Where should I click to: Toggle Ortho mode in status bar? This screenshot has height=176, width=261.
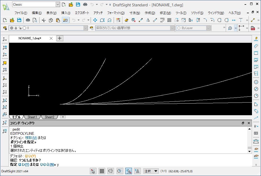click(x=111, y=171)
